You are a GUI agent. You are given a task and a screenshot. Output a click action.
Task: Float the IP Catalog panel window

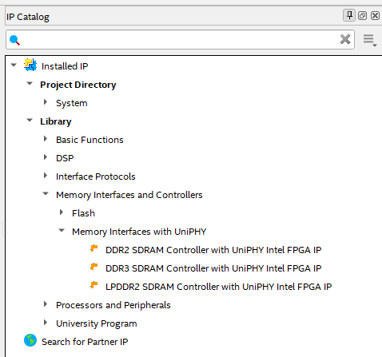(x=362, y=16)
